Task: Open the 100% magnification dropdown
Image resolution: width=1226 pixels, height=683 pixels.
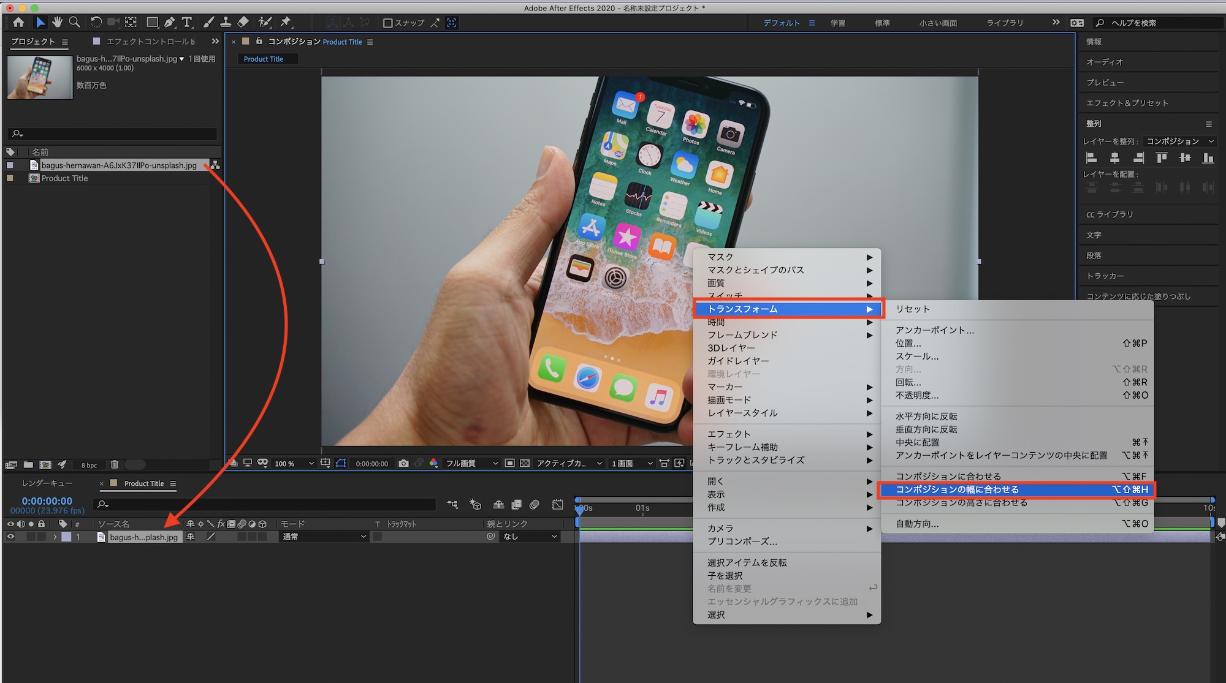Action: coord(294,464)
